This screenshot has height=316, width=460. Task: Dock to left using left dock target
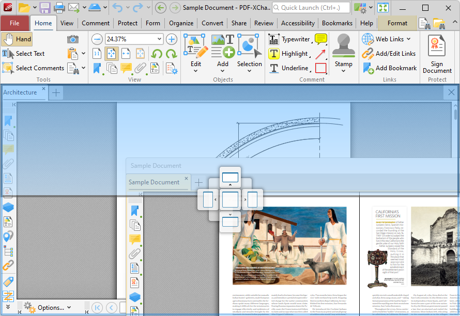[x=208, y=199]
